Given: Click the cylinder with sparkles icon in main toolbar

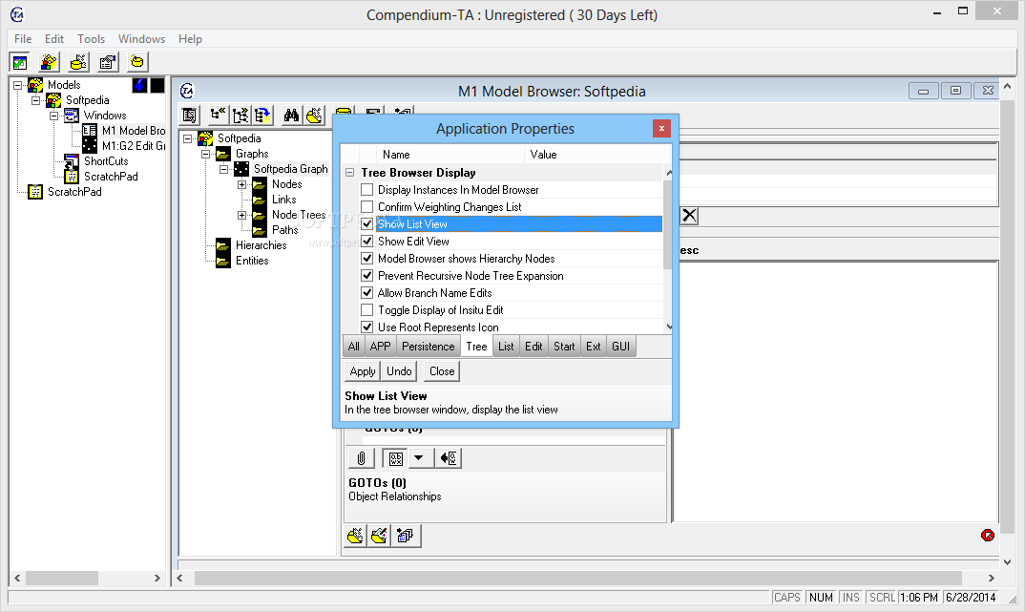Looking at the screenshot, I should pos(78,62).
